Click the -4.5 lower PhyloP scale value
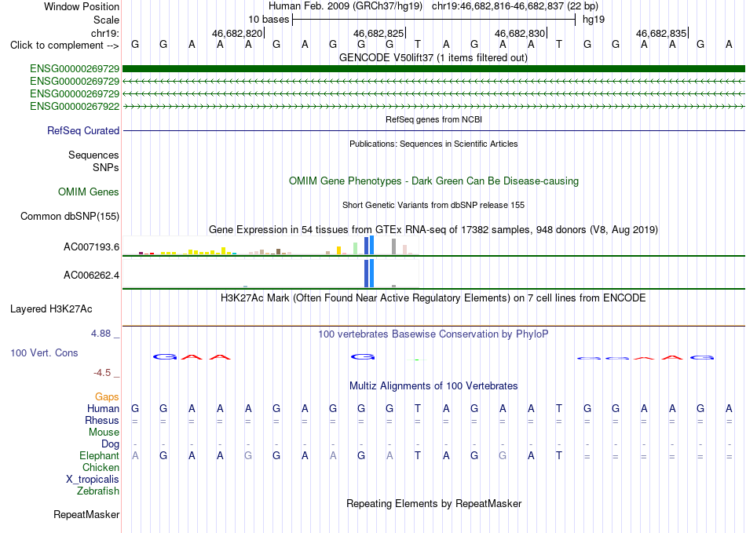 (102, 373)
